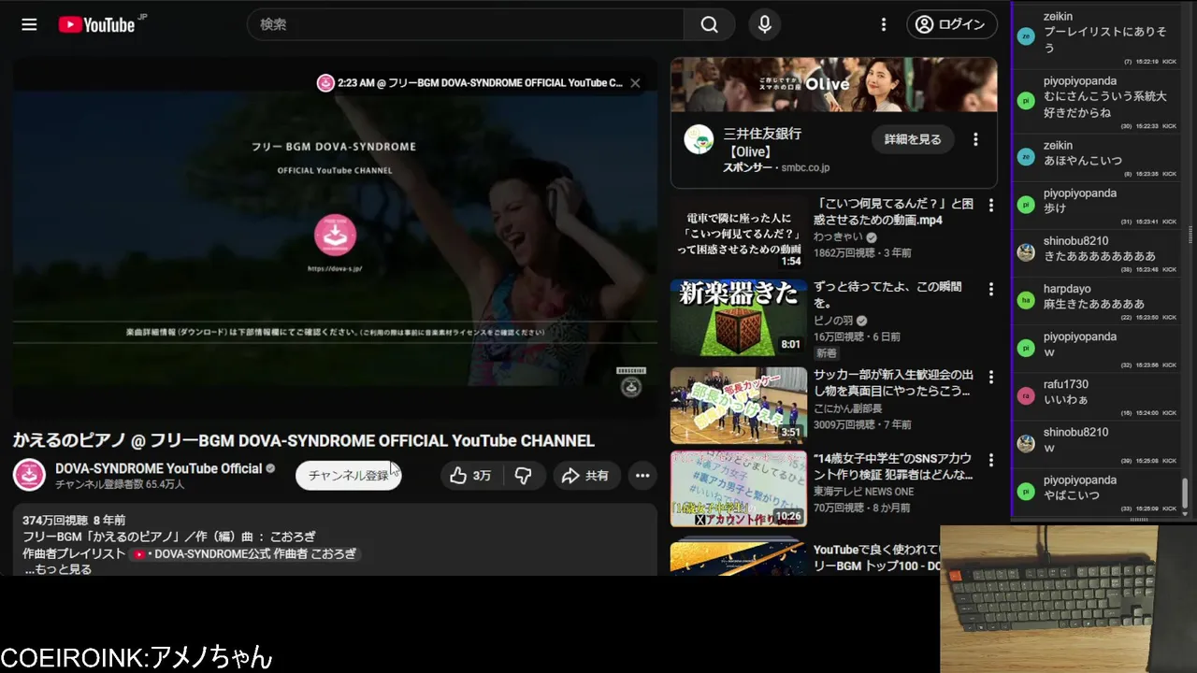Like the video with thumbs up

471,476
